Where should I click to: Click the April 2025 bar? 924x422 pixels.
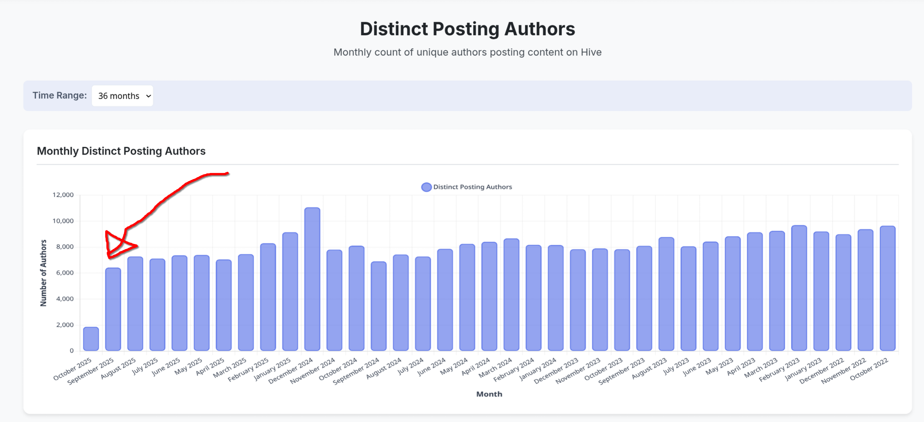(224, 305)
